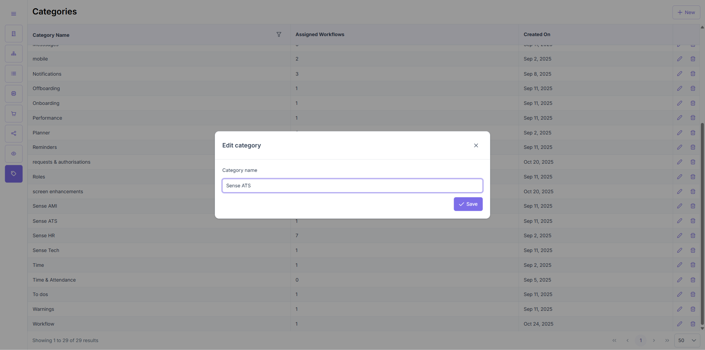Go to the previous page of results

pos(628,340)
